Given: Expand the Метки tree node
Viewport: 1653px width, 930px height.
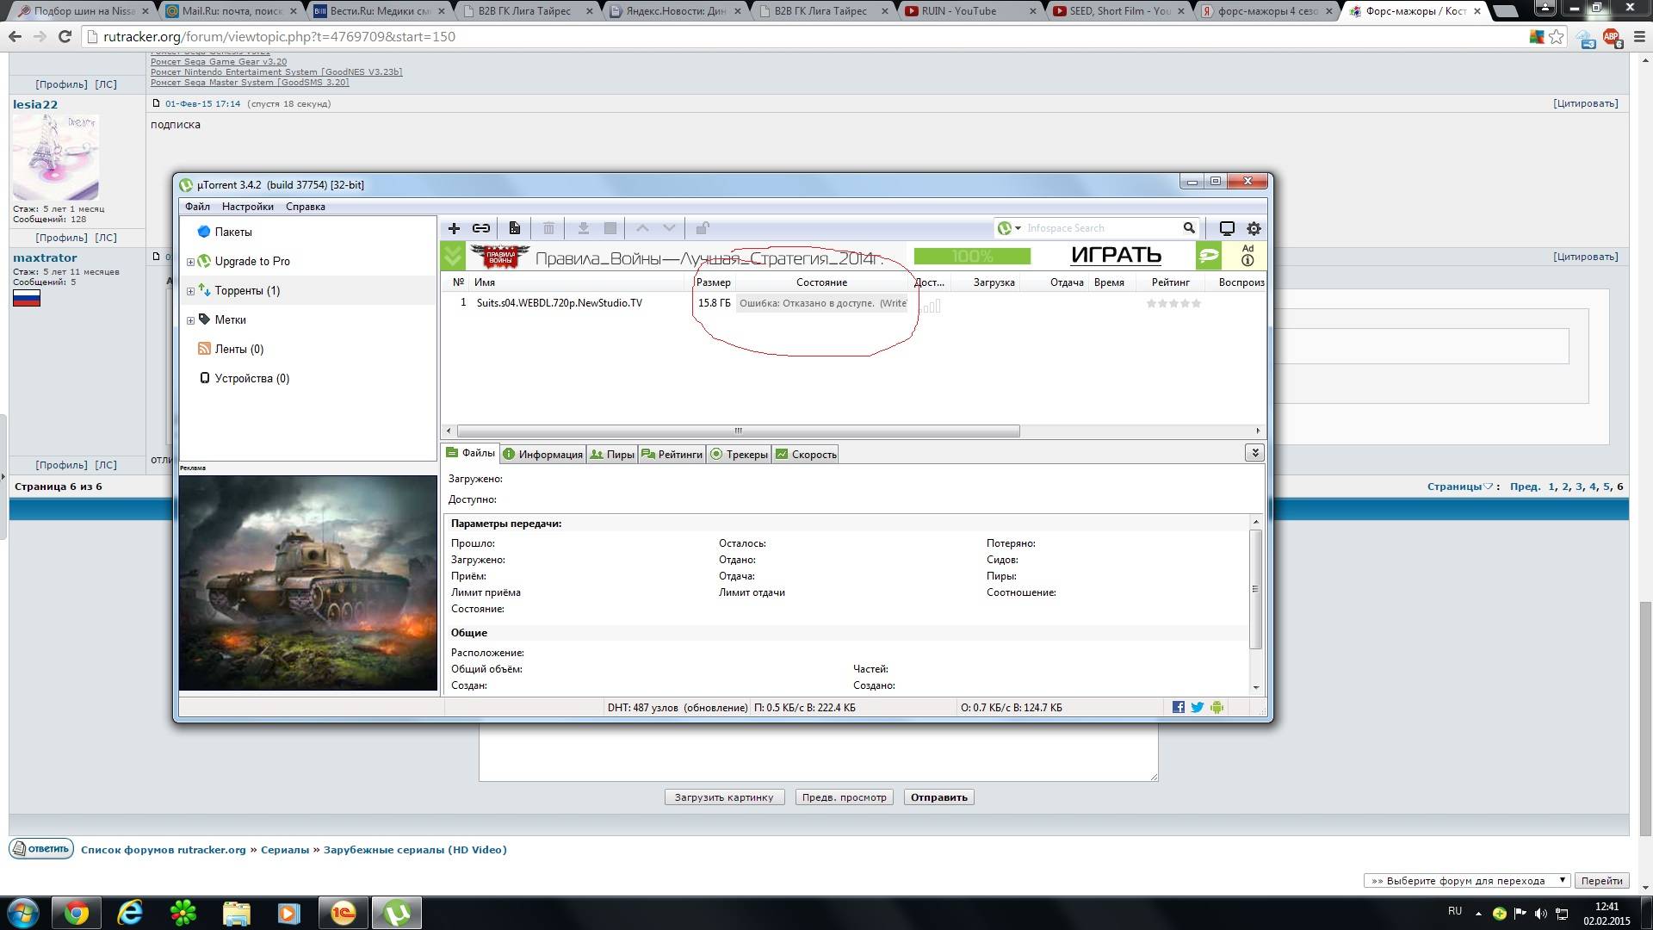Looking at the screenshot, I should tap(190, 320).
